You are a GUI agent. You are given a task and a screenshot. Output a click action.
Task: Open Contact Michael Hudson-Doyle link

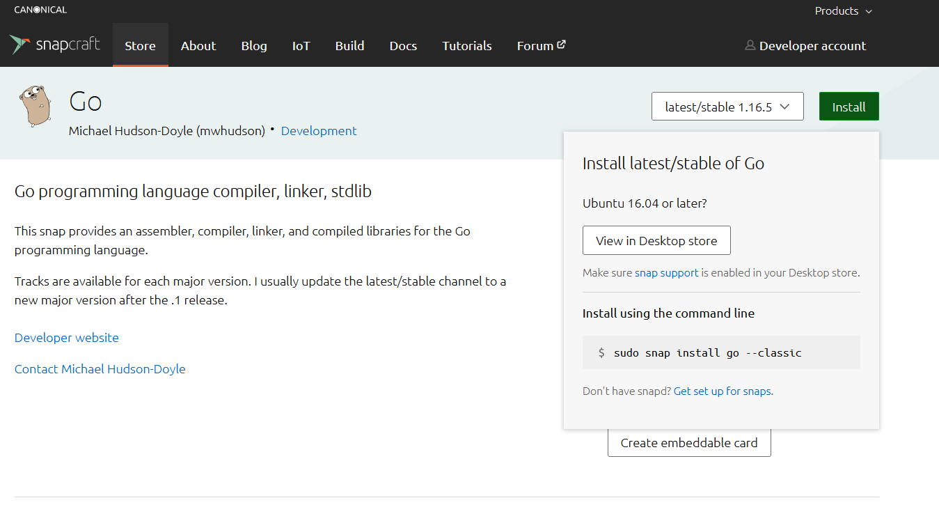(x=100, y=369)
